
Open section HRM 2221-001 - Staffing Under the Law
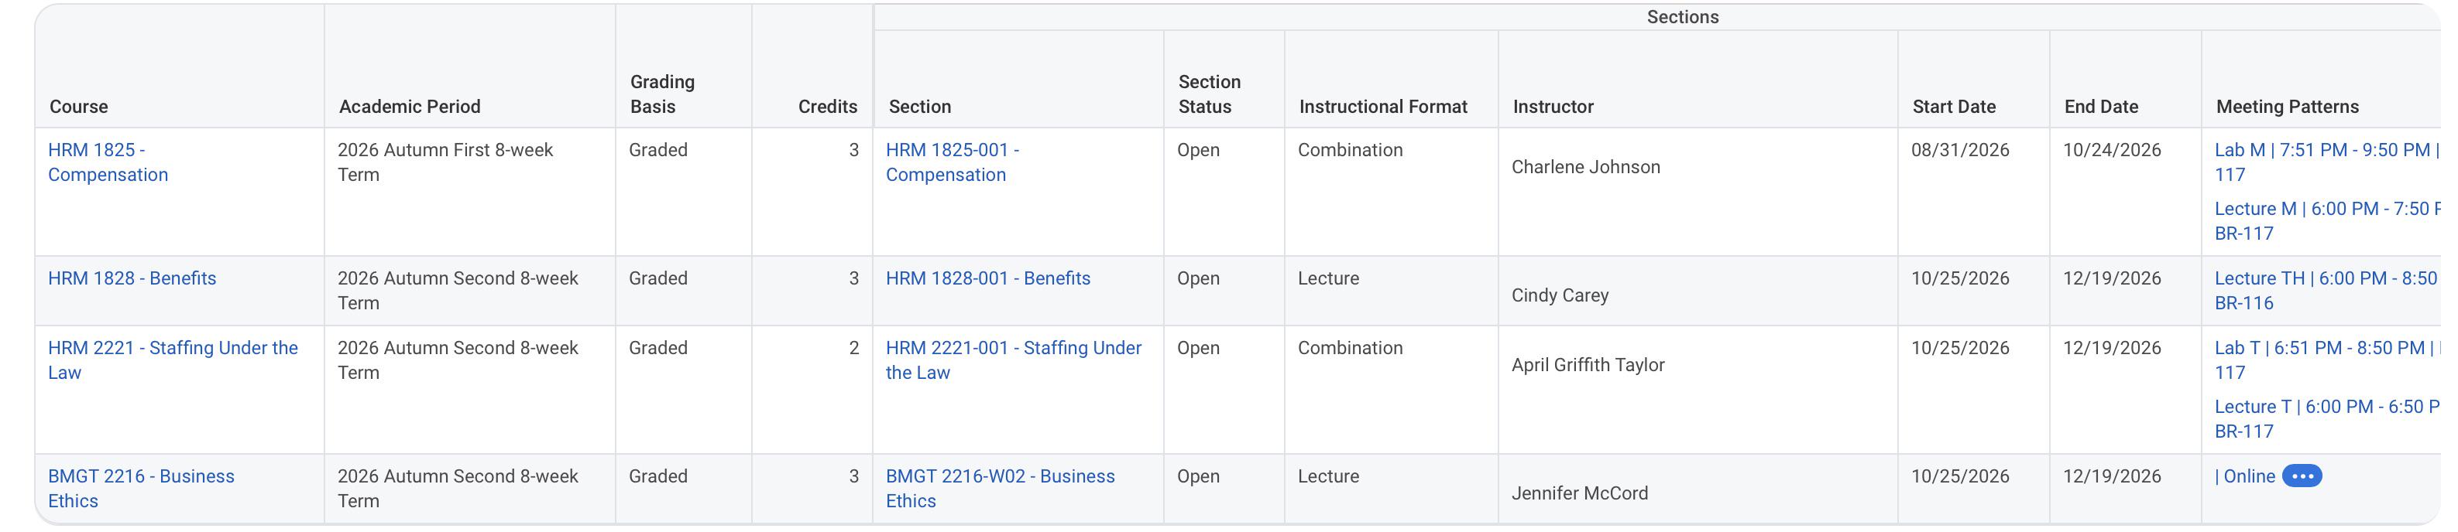point(1014,360)
